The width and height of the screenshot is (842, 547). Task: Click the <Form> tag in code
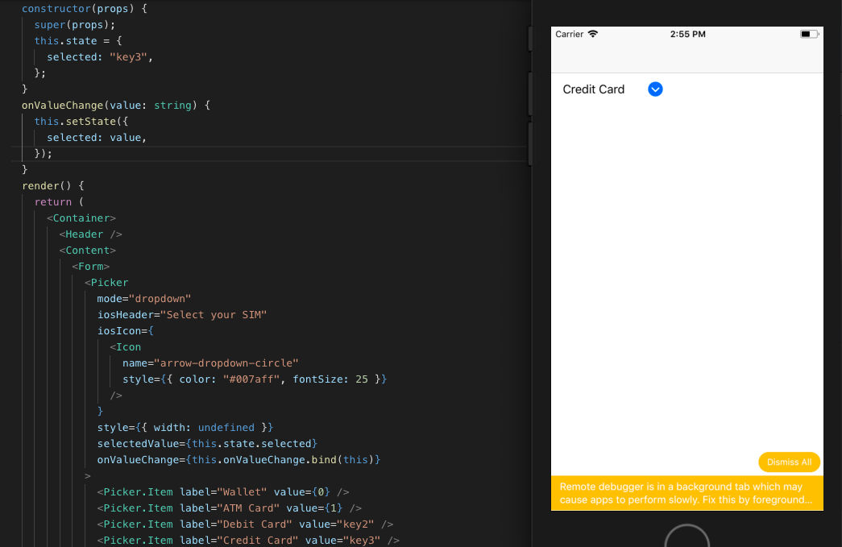[91, 267]
